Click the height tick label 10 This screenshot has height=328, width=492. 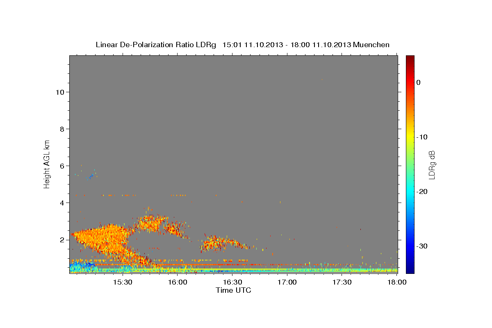(60, 92)
